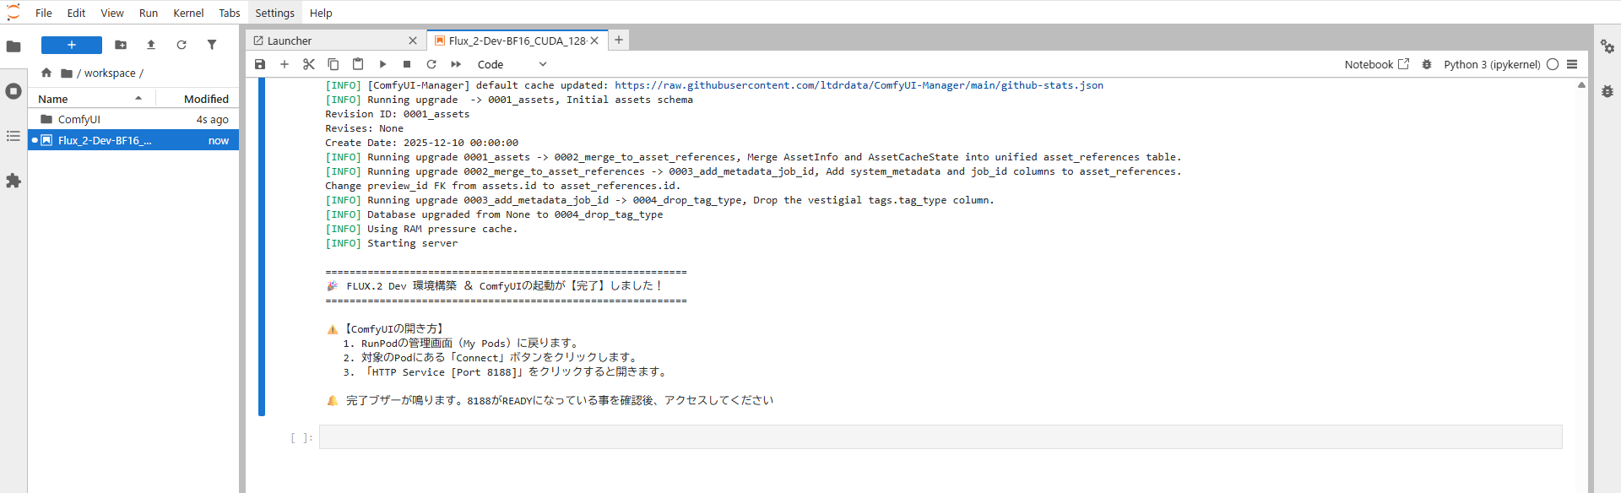Screen dimensions: 1621x493
Task: Upload files using the upload arrow icon
Action: [151, 45]
